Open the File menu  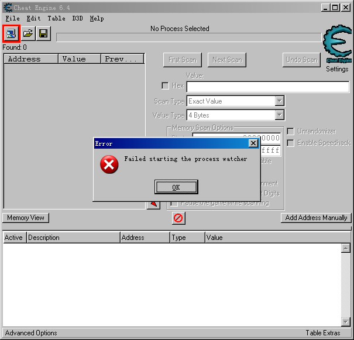tap(12, 18)
